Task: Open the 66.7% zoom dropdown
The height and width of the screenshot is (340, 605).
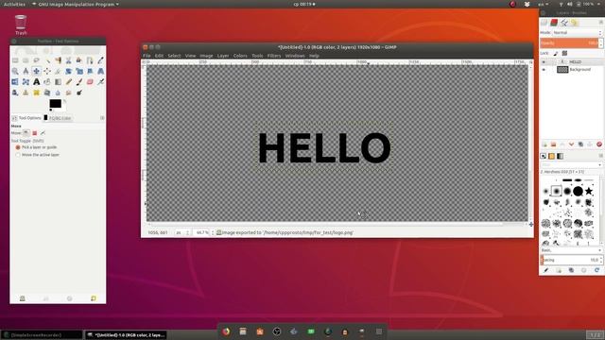Action: (203, 232)
